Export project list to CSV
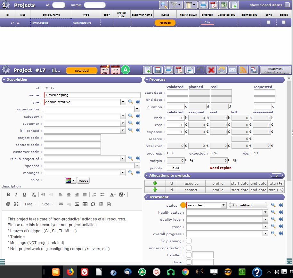 (224, 5)
